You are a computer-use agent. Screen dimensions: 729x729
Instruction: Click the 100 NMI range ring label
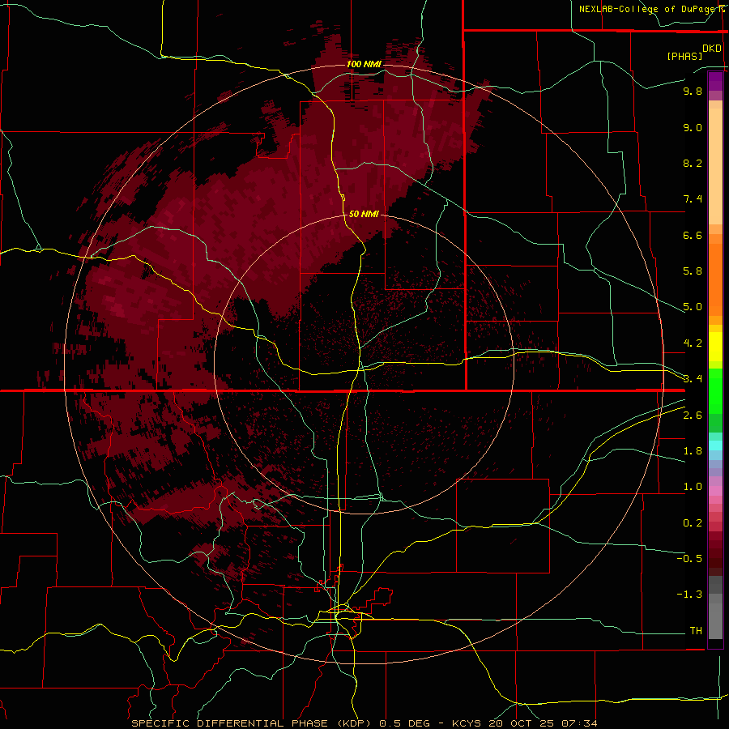point(364,64)
